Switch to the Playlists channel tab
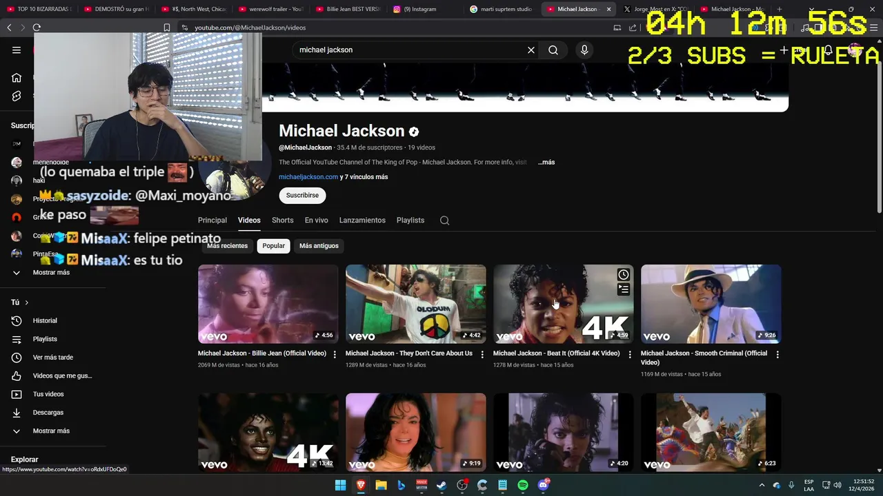883x496 pixels. pyautogui.click(x=410, y=220)
